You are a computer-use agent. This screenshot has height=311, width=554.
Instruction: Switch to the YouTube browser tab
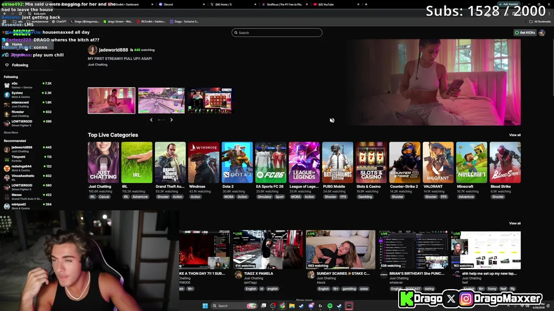click(335, 4)
